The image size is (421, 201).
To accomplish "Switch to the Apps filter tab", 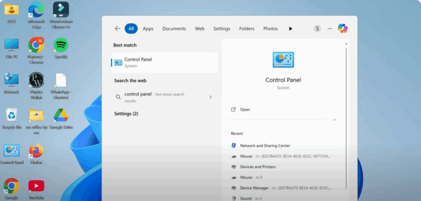I will (x=148, y=29).
